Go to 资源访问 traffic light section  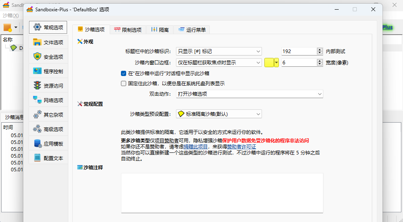click(x=48, y=86)
